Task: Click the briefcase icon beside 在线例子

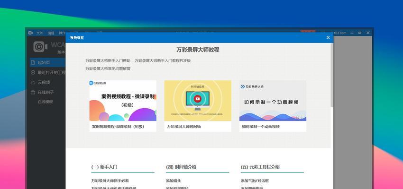Action: [x=33, y=92]
